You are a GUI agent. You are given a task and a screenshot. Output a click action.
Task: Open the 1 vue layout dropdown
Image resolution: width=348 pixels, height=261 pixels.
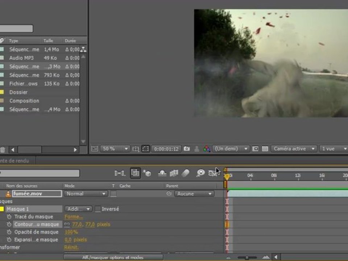[x=333, y=149]
